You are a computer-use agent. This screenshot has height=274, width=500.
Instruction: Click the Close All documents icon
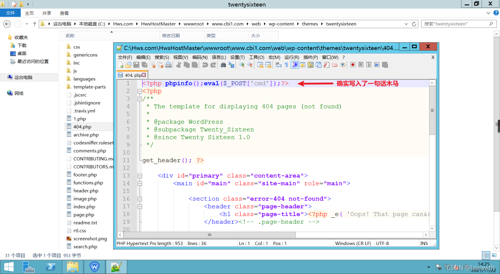160,65
